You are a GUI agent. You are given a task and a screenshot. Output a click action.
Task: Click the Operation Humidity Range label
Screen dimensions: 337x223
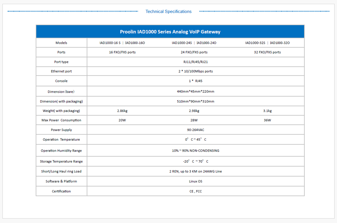tap(61, 150)
